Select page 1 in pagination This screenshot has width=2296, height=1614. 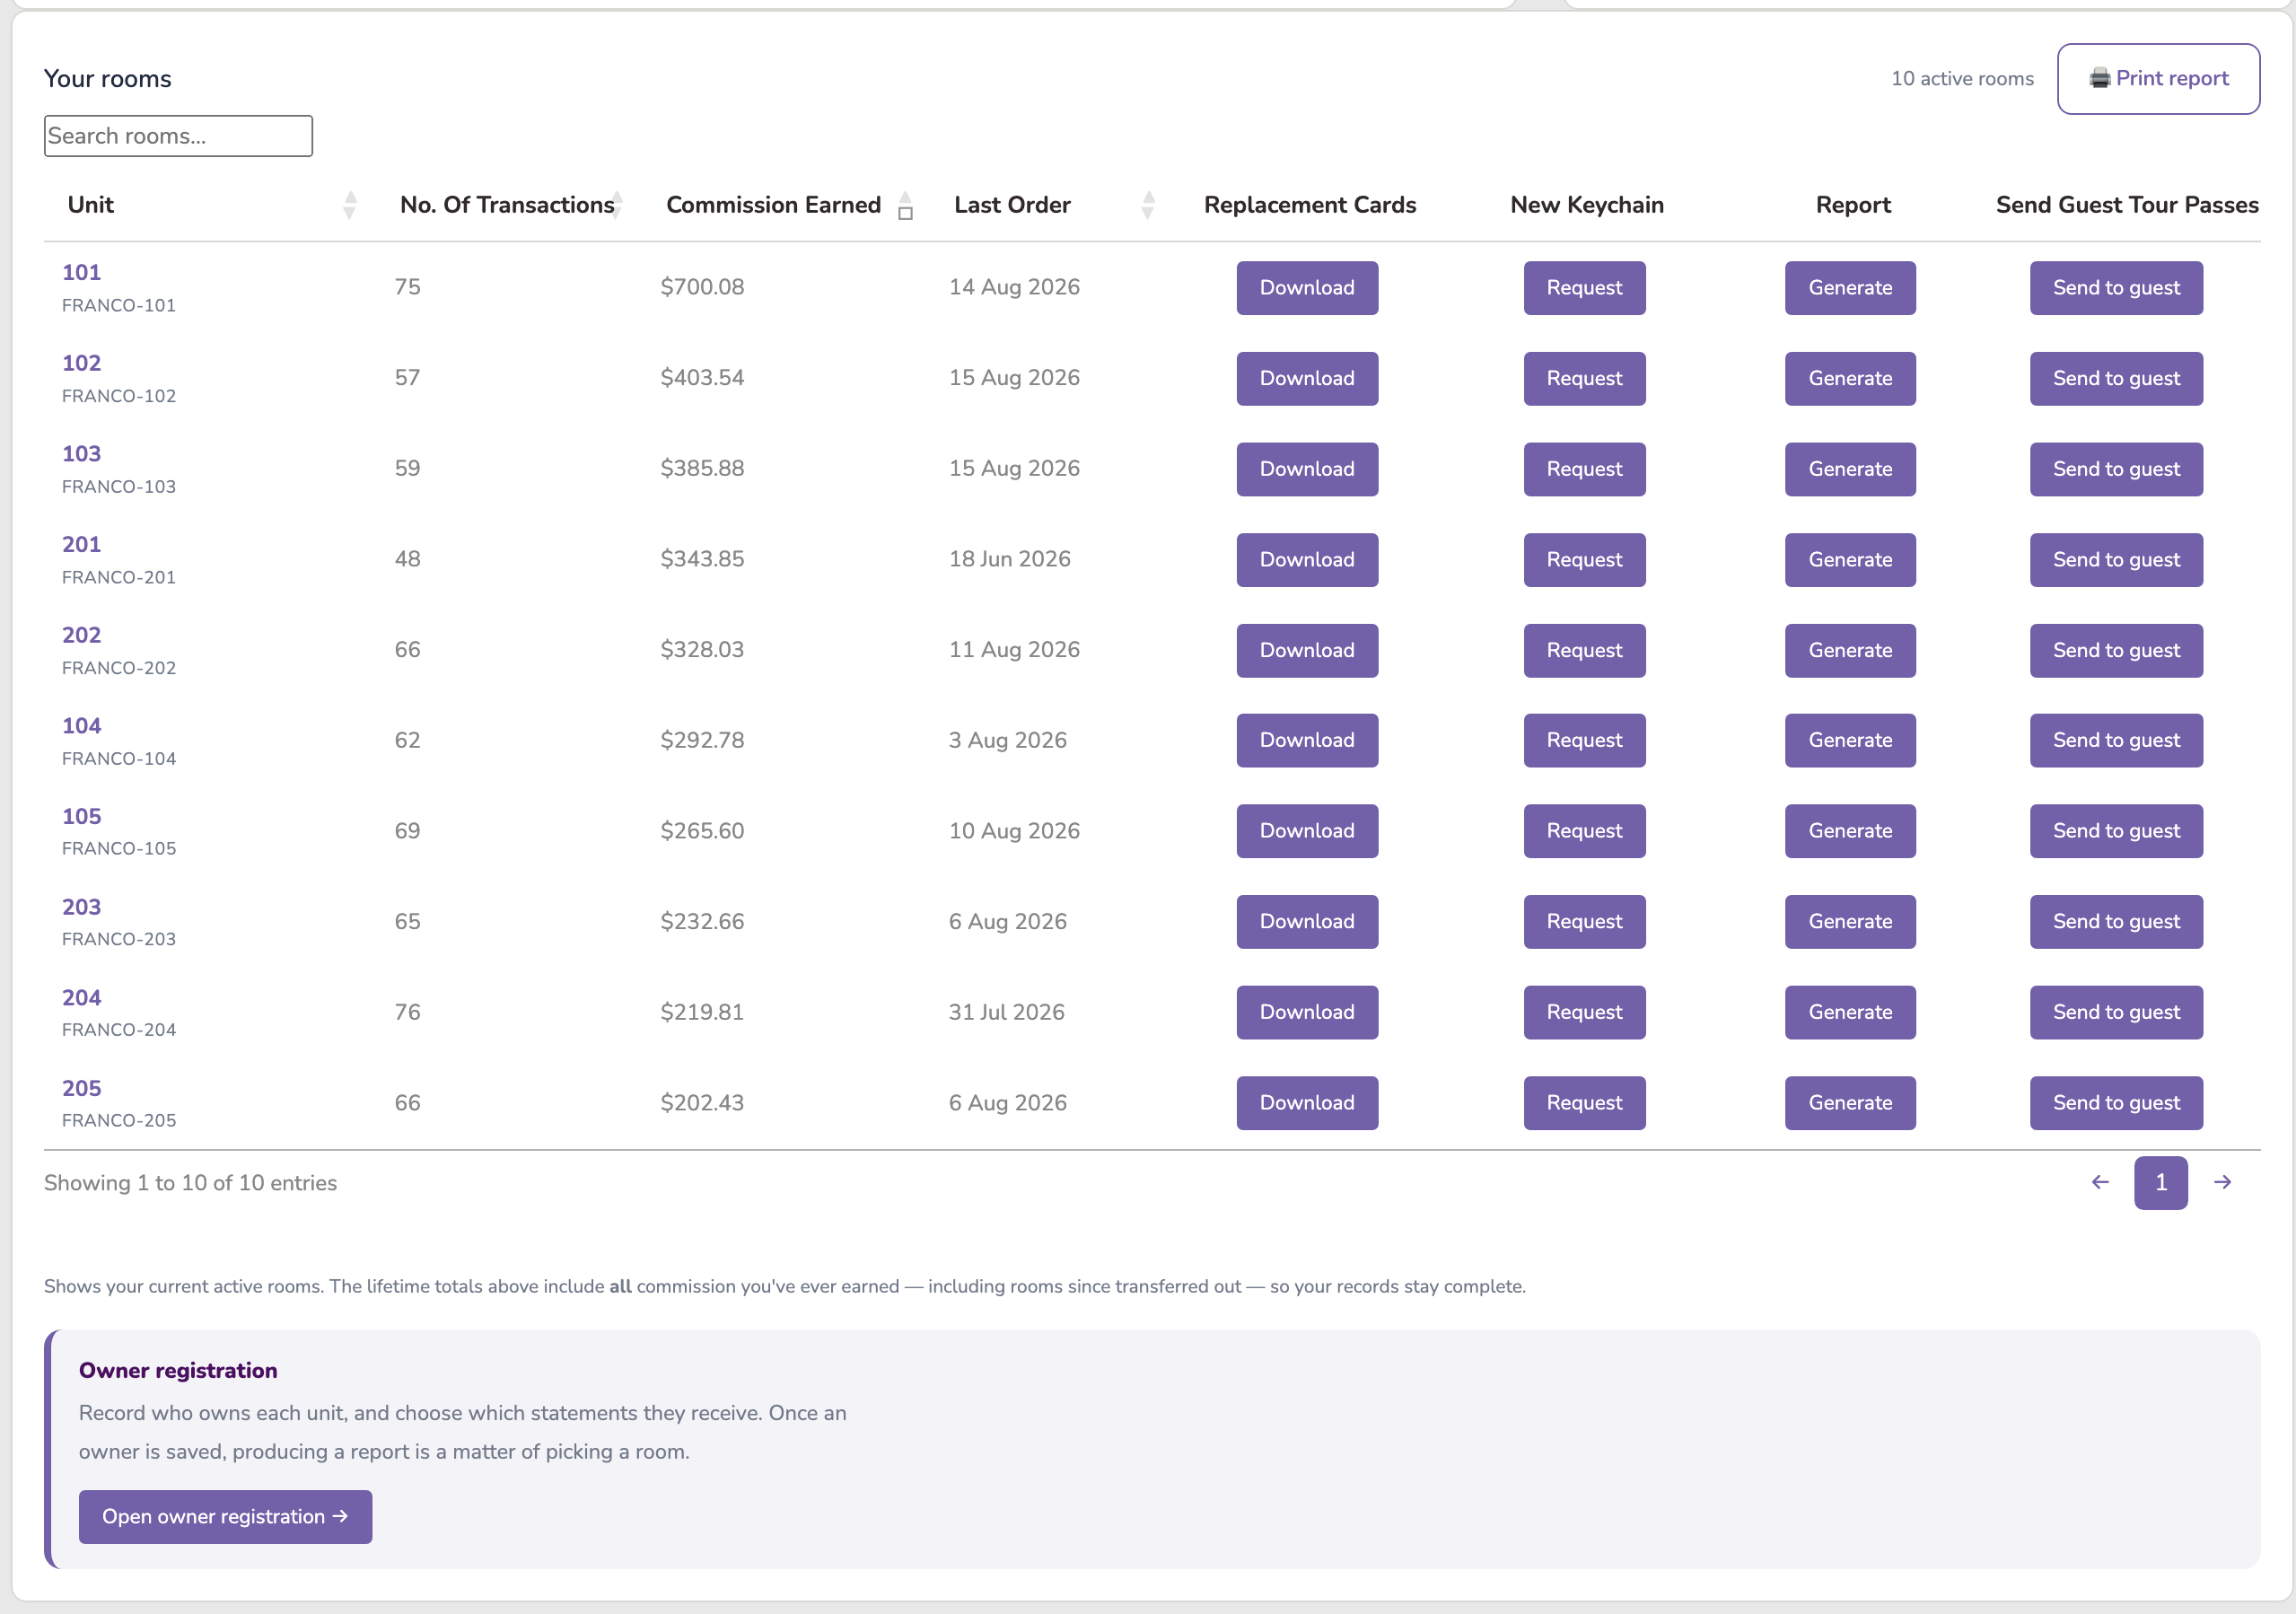[x=2160, y=1183]
